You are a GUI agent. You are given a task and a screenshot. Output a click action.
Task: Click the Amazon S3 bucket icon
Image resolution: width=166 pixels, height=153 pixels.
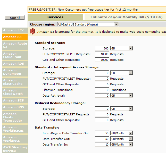click(x=33, y=31)
